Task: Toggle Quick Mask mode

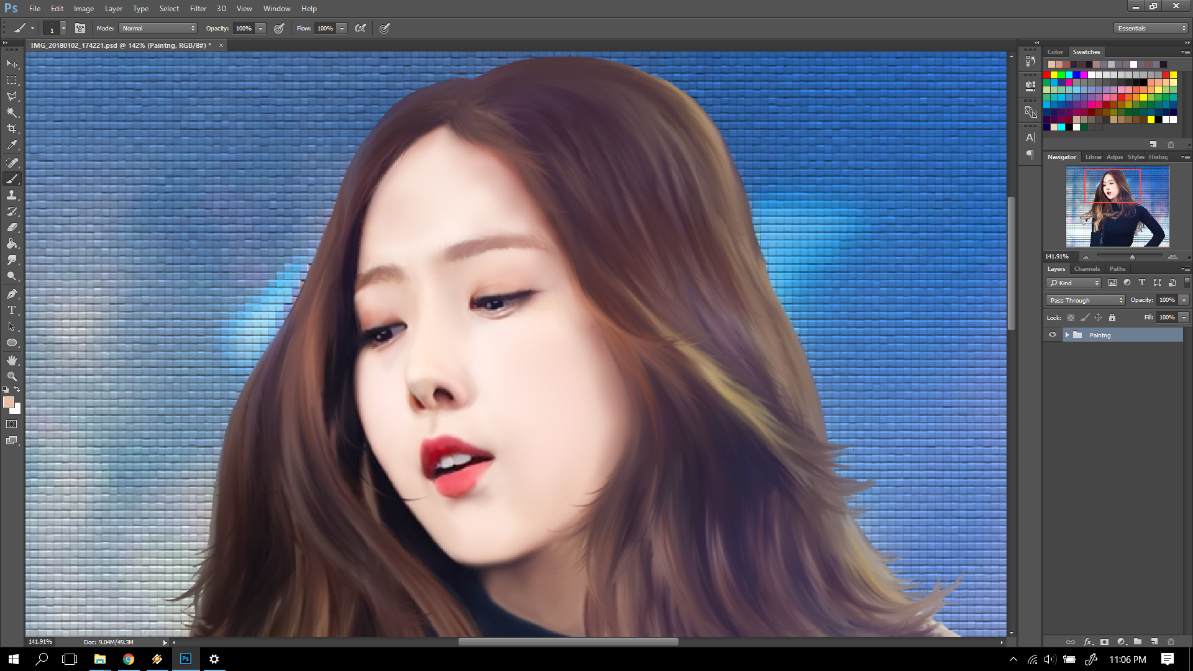Action: tap(12, 424)
